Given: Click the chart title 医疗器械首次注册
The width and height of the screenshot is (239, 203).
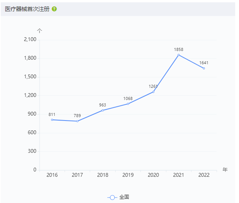Looking at the screenshot, I should [x=27, y=9].
